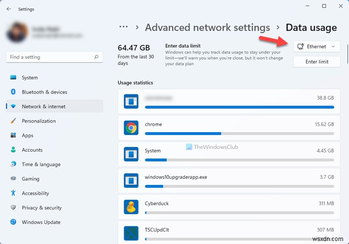Image resolution: width=349 pixels, height=244 pixels.
Task: Click the Network & internet wifi icon
Action: (13, 106)
